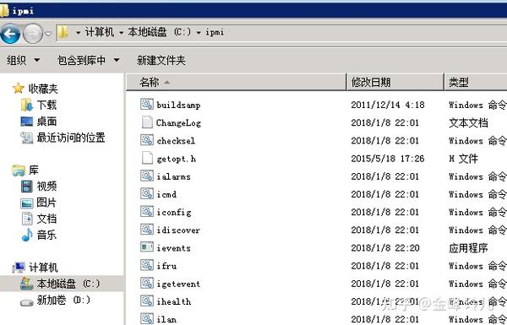Sort by the 名称 column header
This screenshot has width=507, height=325.
pos(236,82)
